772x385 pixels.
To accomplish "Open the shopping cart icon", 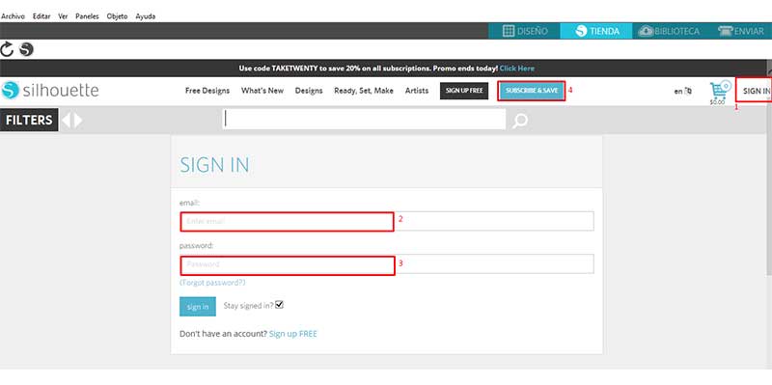I will tap(719, 91).
